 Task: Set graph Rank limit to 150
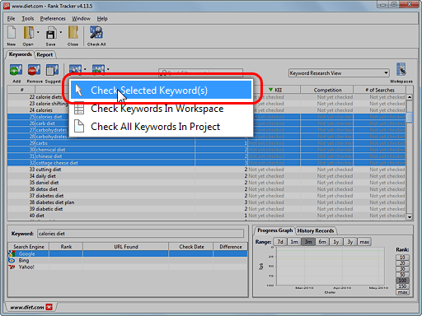tap(402, 286)
